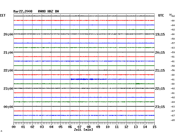Click the Zeit [min] axis title
This screenshot has height=134, width=176.
tap(83, 130)
